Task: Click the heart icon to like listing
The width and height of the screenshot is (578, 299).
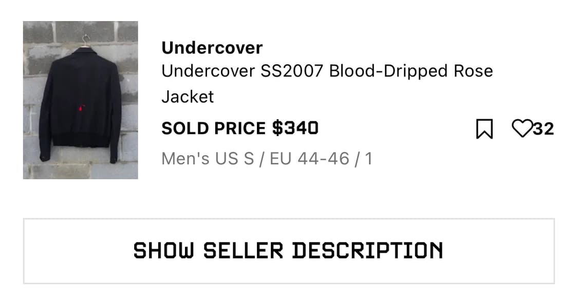Action: tap(522, 128)
